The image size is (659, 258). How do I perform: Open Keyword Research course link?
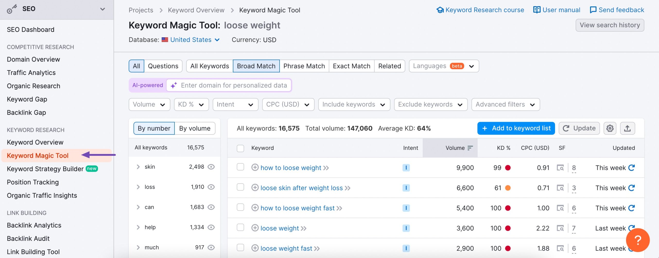point(480,10)
